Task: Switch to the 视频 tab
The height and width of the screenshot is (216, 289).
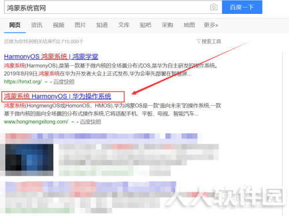Action: coord(58,25)
